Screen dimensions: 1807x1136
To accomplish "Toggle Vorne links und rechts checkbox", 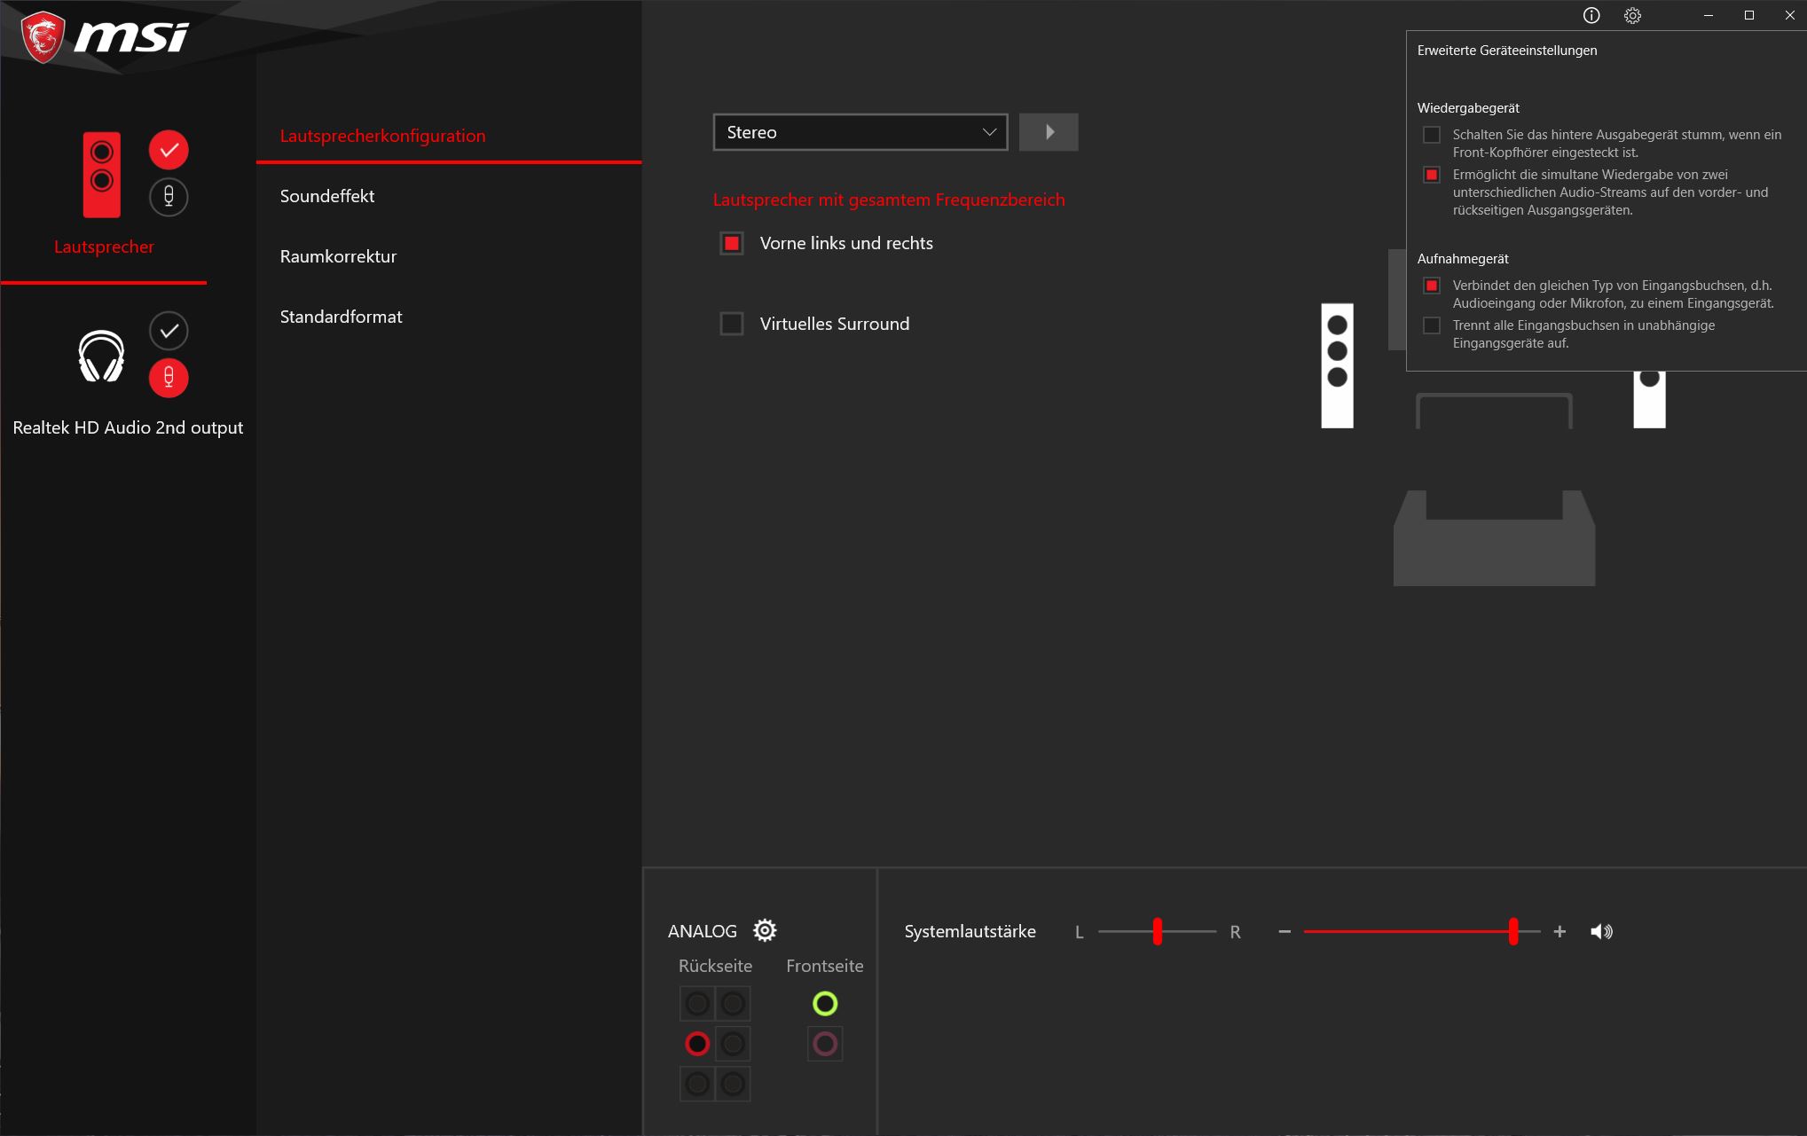I will [x=732, y=243].
